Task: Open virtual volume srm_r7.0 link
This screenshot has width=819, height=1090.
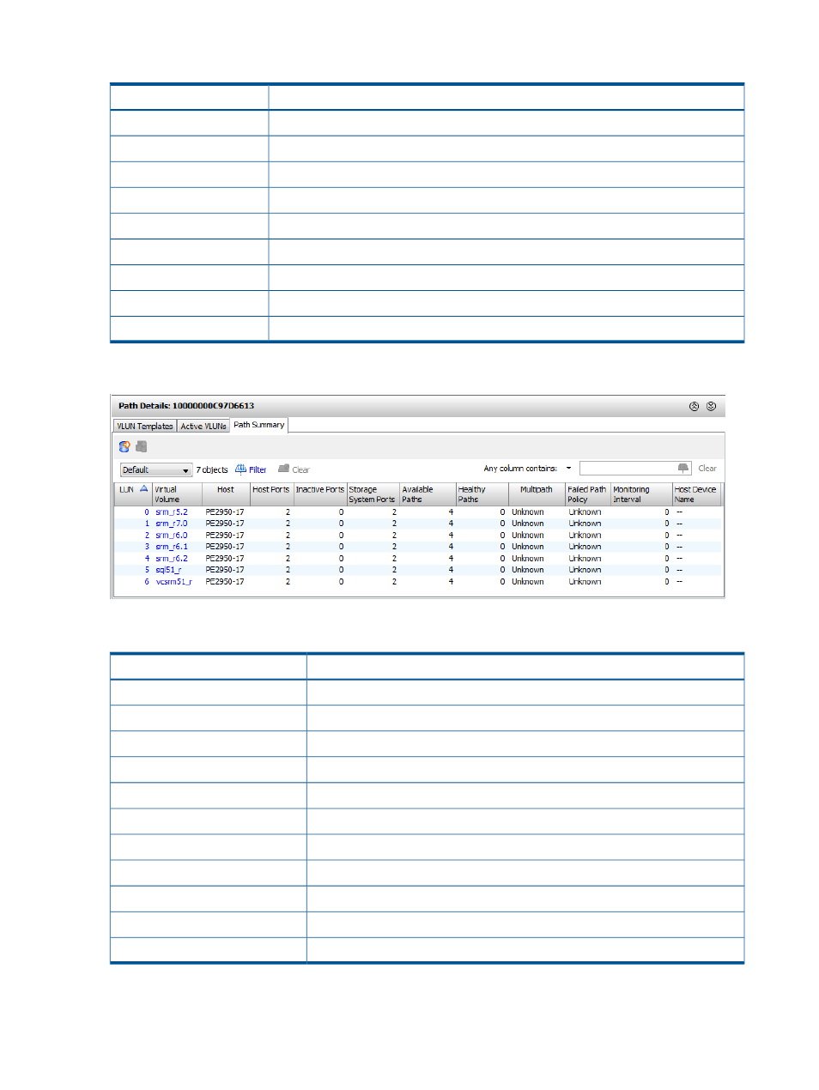Action: (171, 524)
